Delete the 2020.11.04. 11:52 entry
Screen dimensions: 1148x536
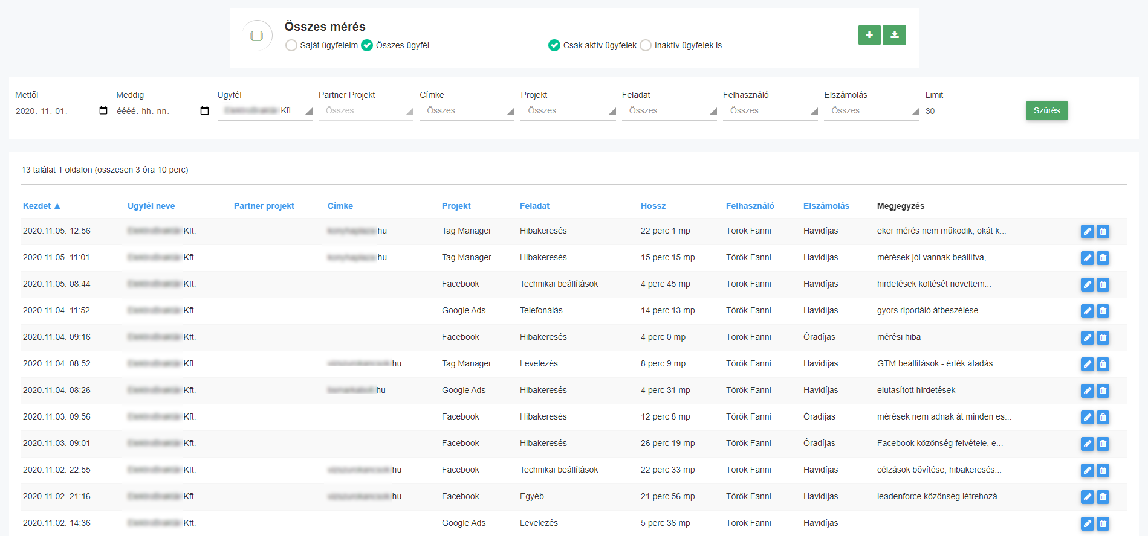pos(1103,311)
